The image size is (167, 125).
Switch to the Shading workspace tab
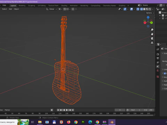pyautogui.click(x=64, y=6)
